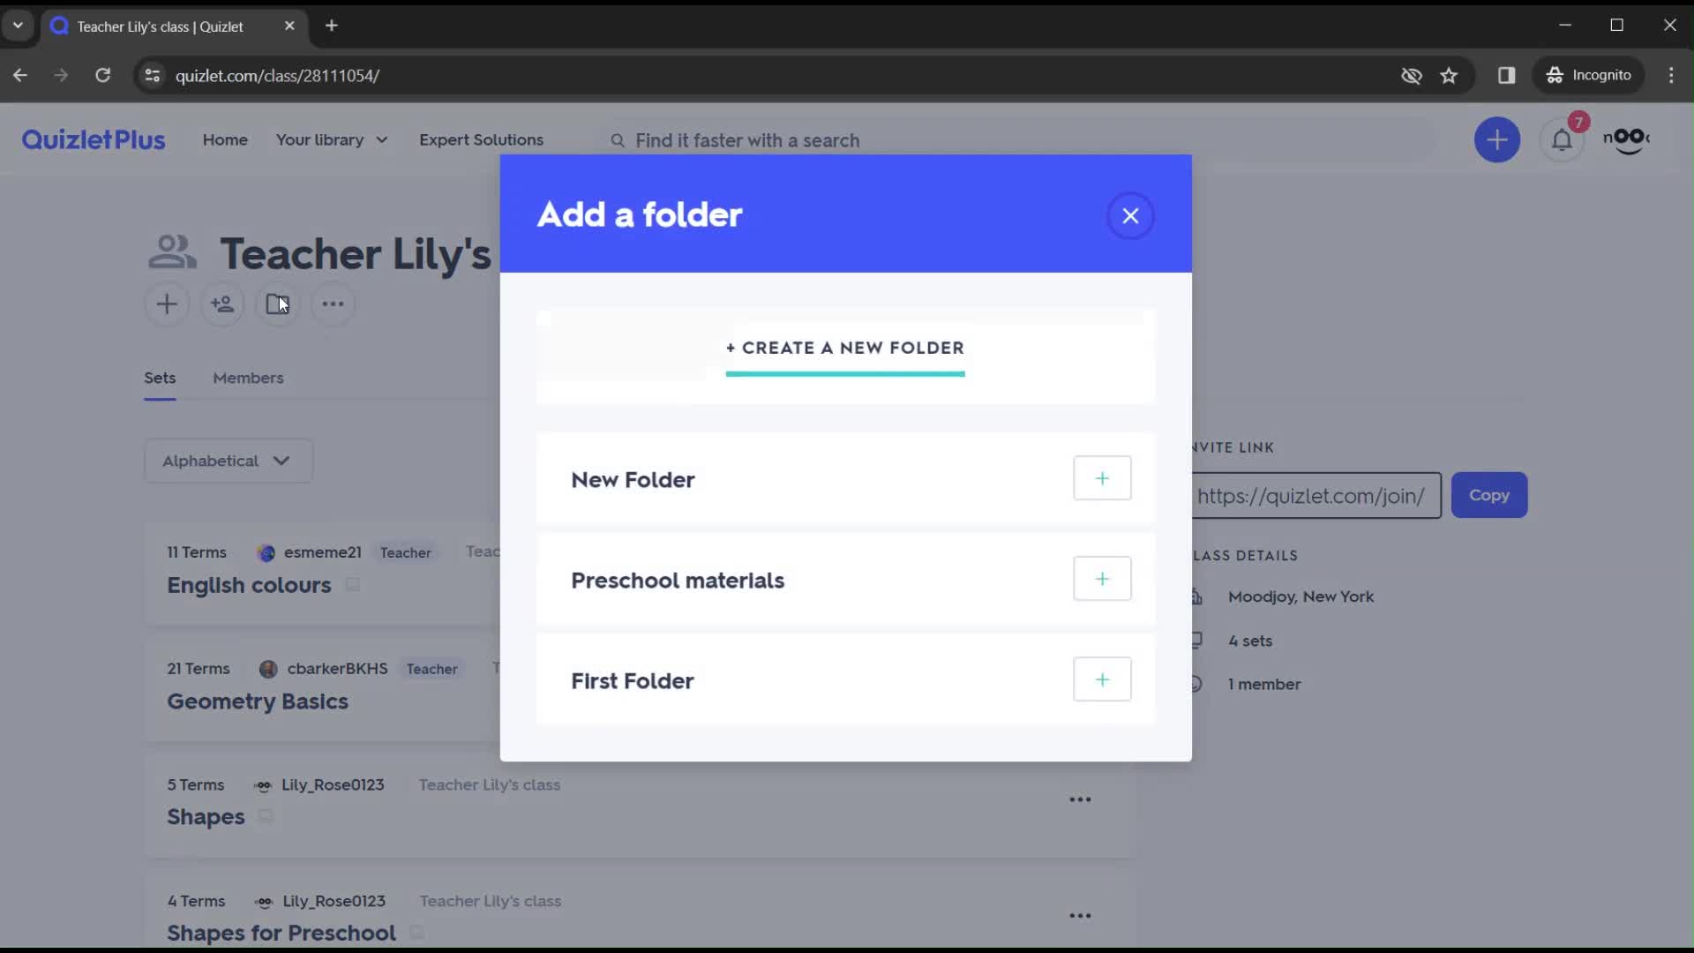Click the notification bell icon

pos(1563,139)
